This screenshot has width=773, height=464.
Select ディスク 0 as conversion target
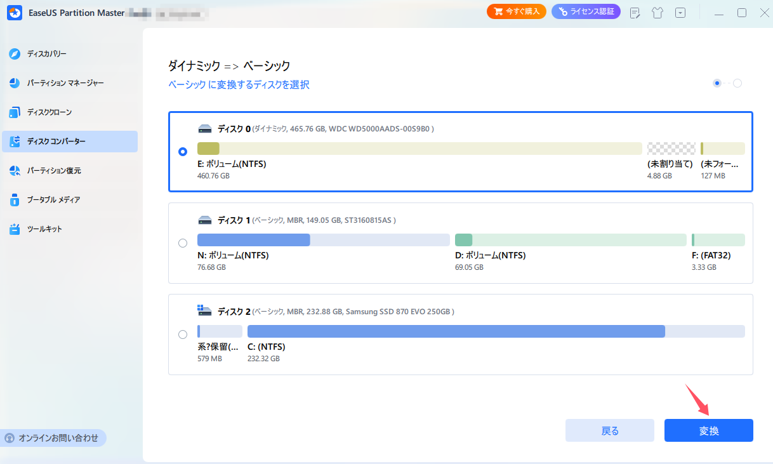(x=182, y=152)
